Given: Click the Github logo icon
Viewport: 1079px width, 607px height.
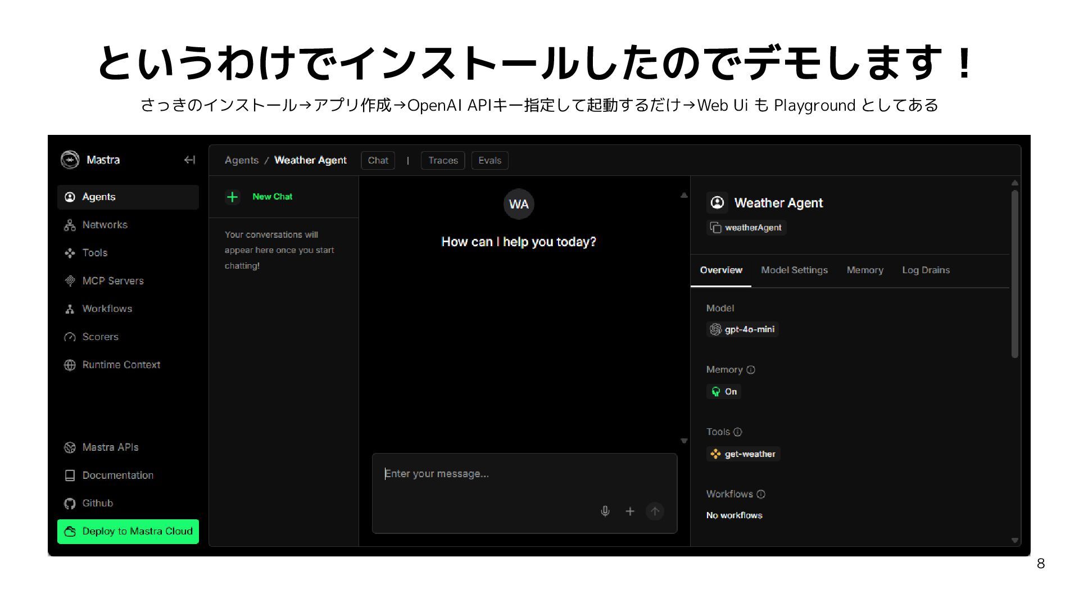Looking at the screenshot, I should pos(70,504).
